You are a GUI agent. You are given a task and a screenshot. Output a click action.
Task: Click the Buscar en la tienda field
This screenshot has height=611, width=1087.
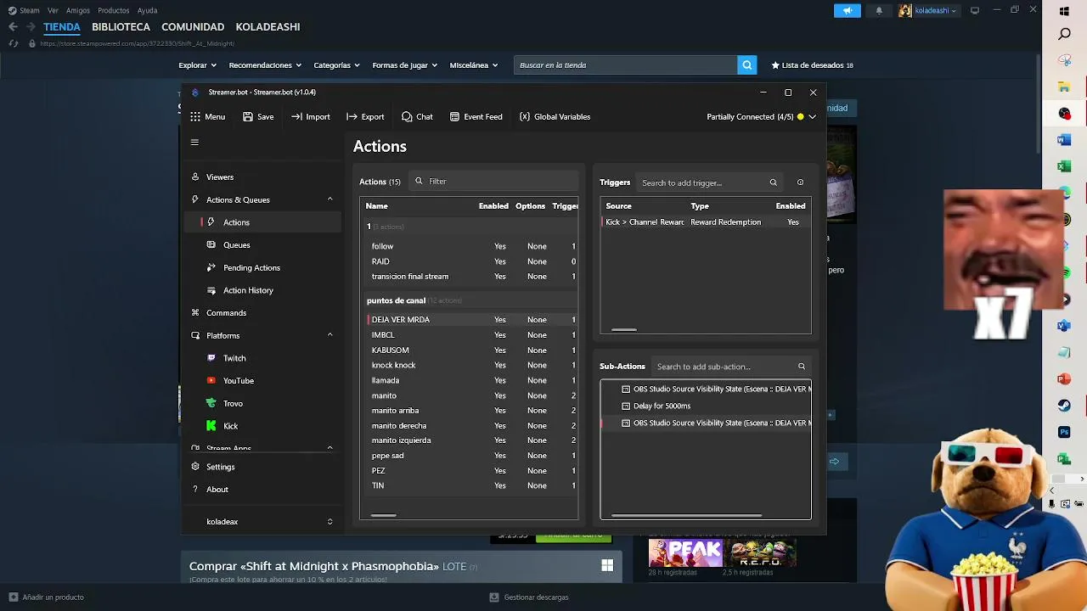pyautogui.click(x=626, y=65)
